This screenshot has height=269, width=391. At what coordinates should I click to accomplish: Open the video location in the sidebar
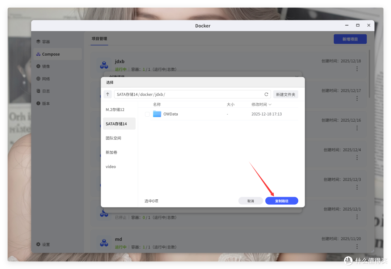click(119, 166)
